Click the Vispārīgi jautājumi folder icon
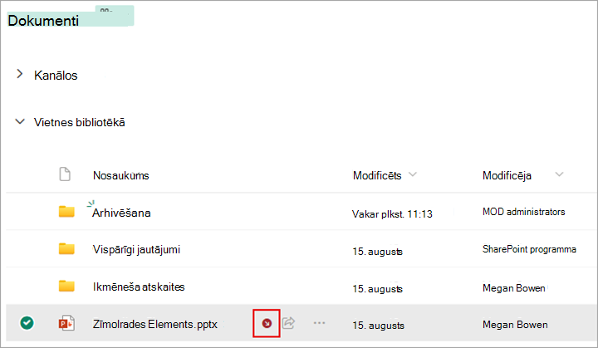 [x=66, y=249]
